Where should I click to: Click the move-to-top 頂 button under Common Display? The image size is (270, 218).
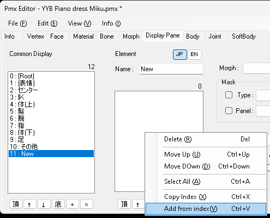pyautogui.click(x=16, y=204)
